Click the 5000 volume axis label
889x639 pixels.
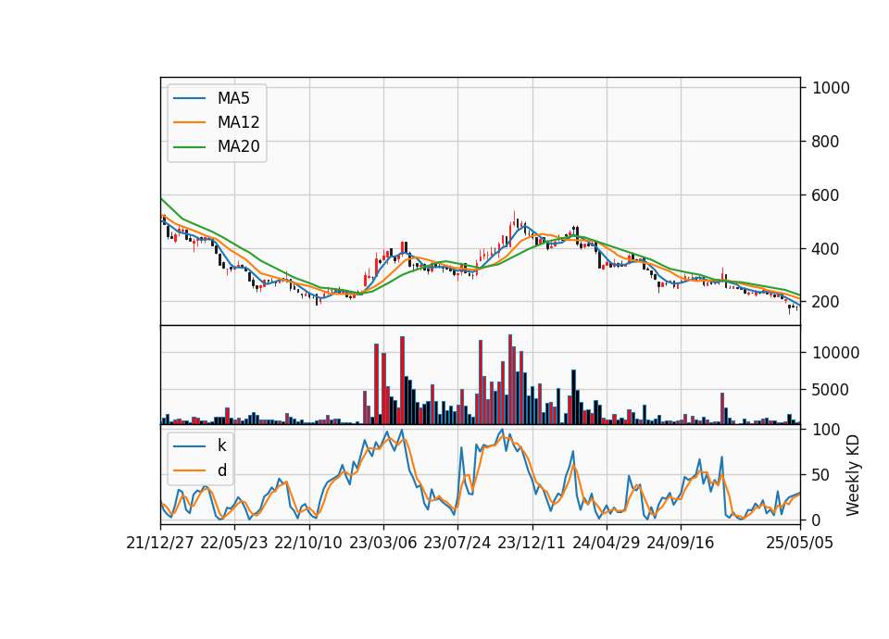click(x=831, y=390)
